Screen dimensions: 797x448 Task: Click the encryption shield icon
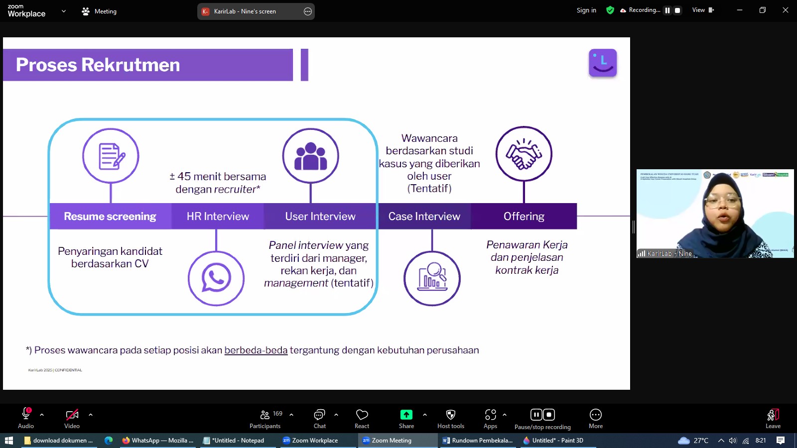(610, 10)
